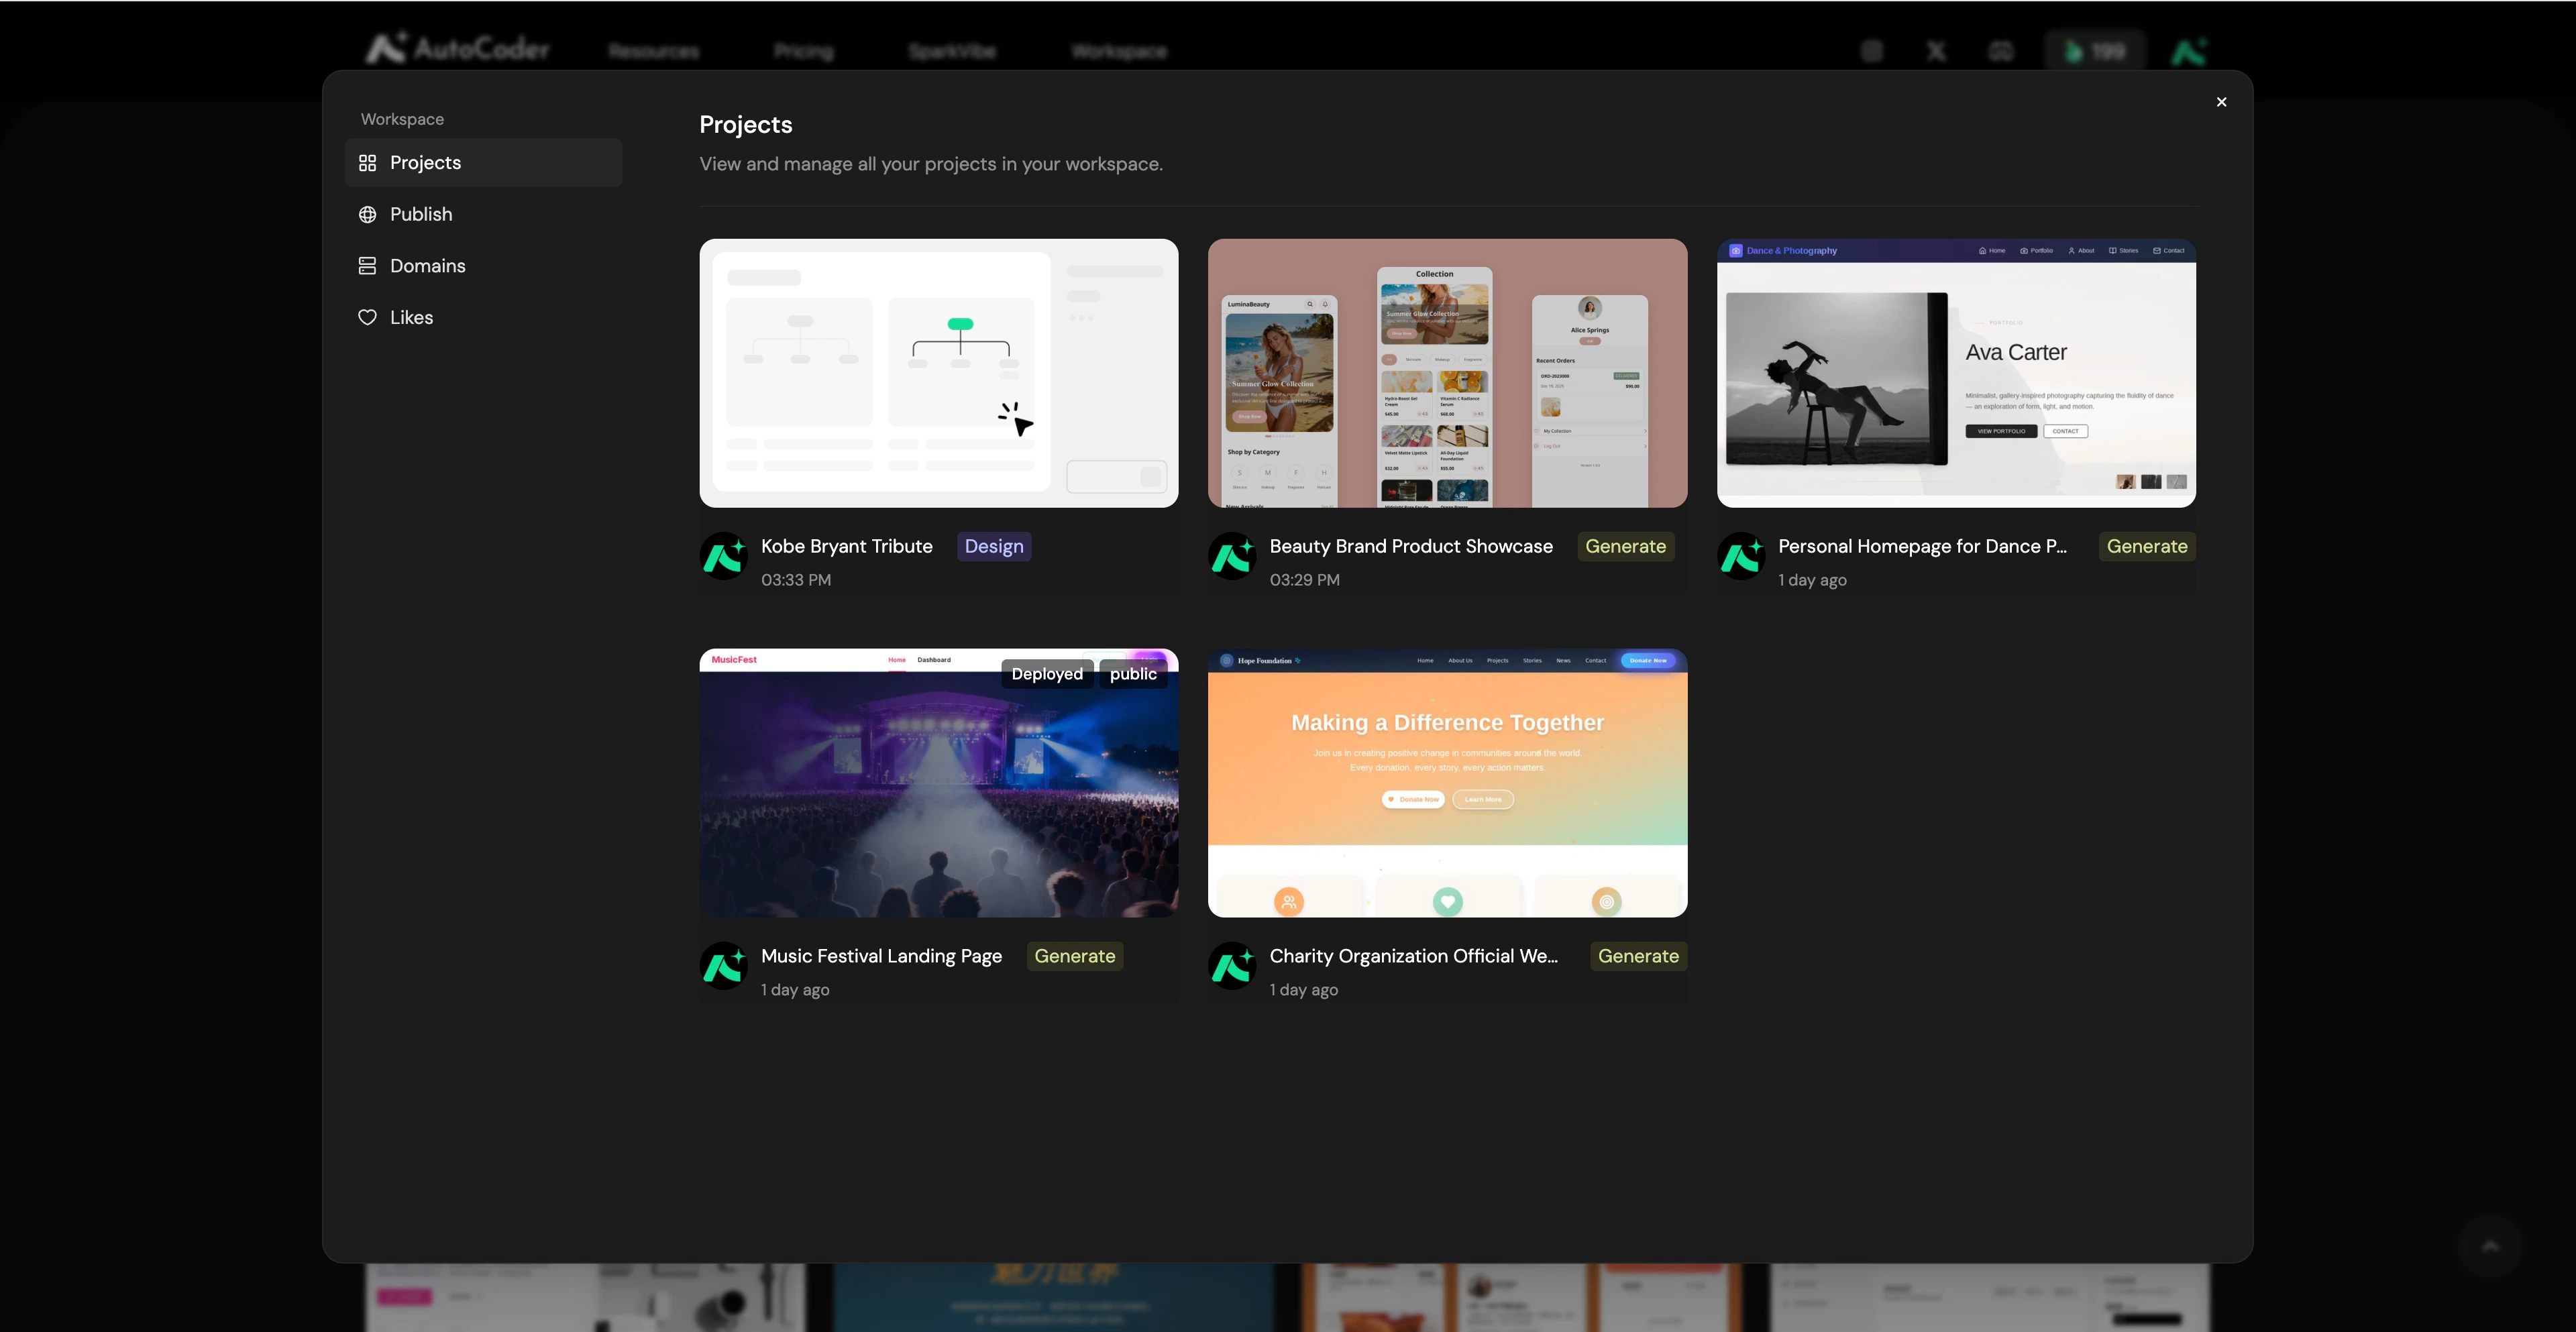Click the Personal Homepage for Dance project title
The image size is (2576, 1332).
[1921, 547]
